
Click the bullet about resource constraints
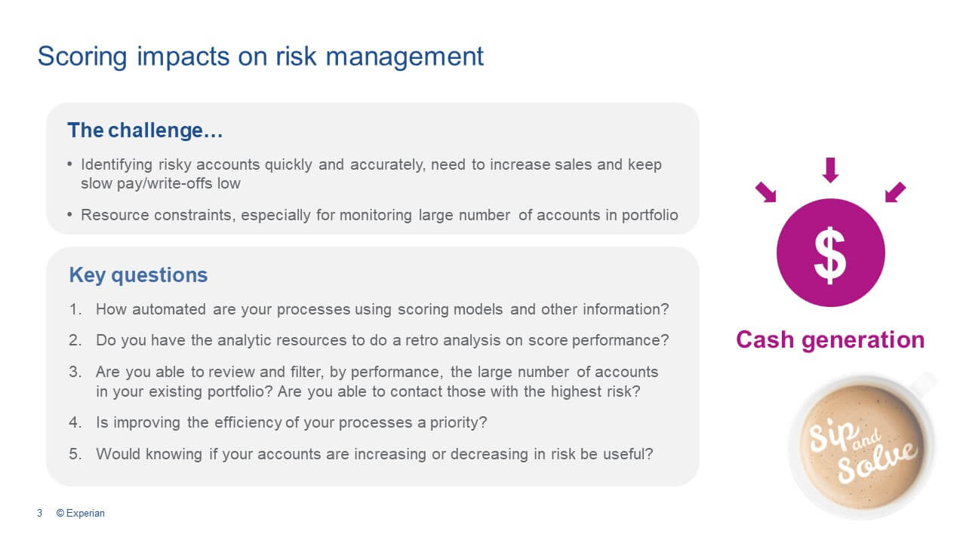pyautogui.click(x=379, y=215)
